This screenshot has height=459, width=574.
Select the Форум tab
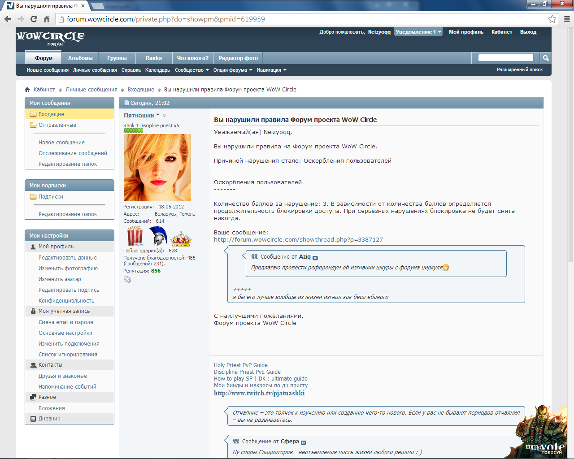44,58
